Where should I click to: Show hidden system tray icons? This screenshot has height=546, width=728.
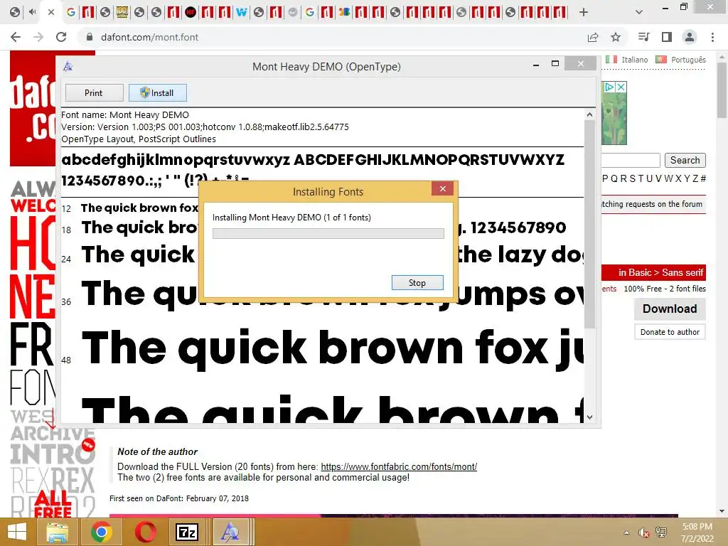coord(627,532)
